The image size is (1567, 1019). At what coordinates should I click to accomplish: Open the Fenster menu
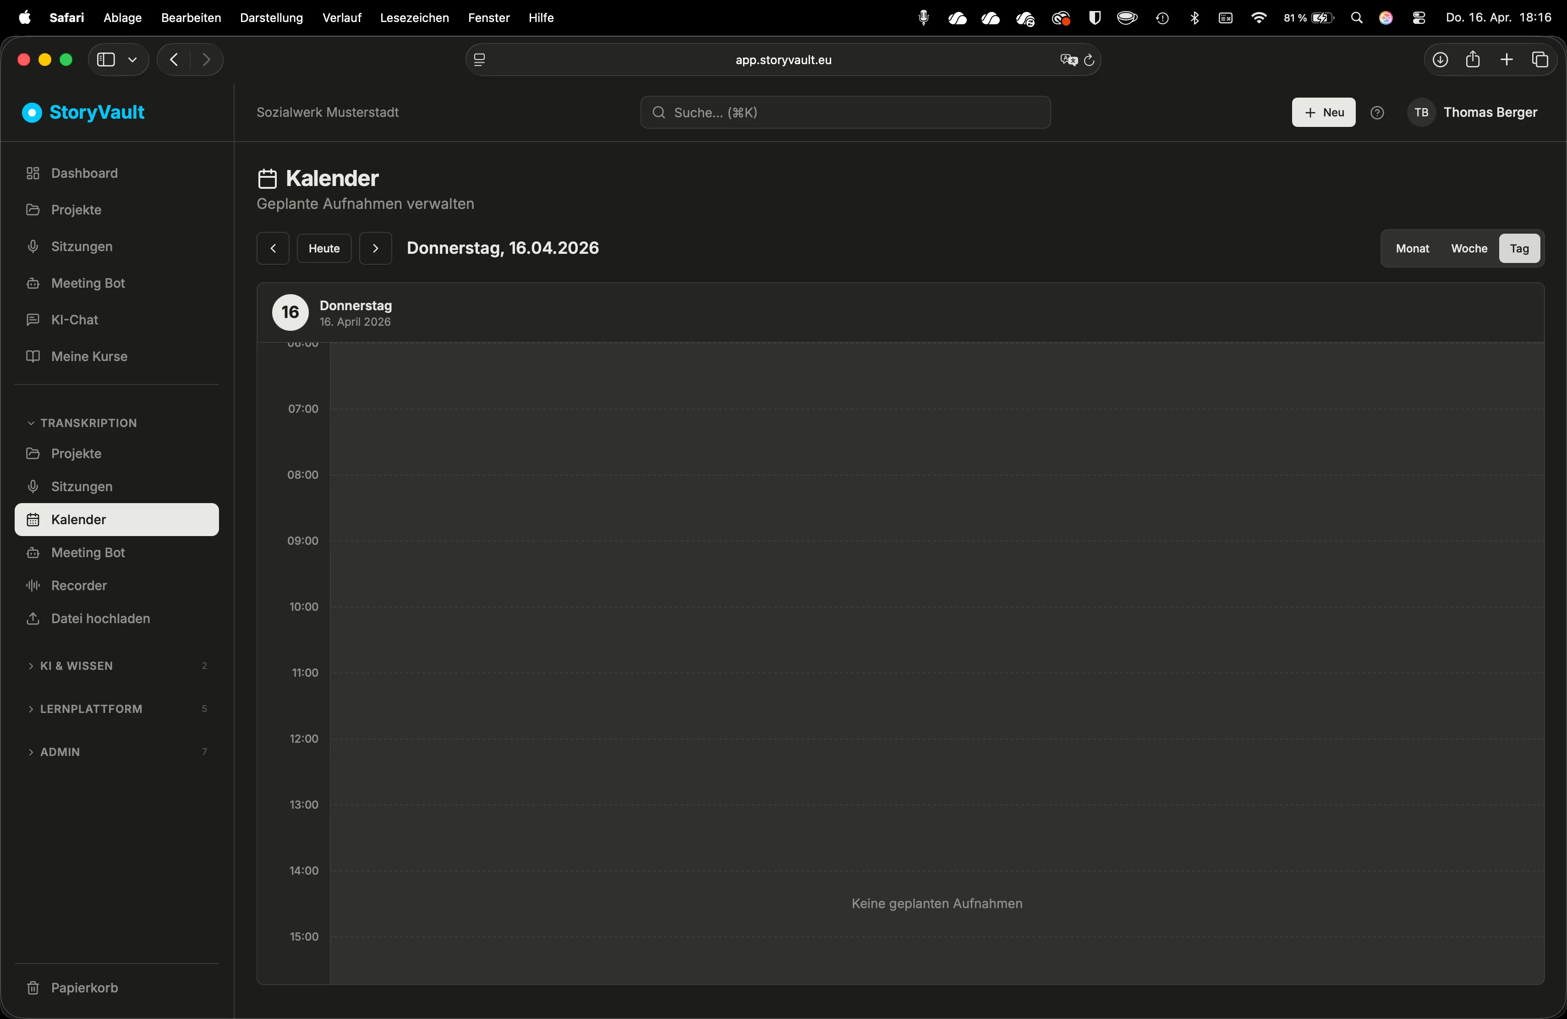488,18
